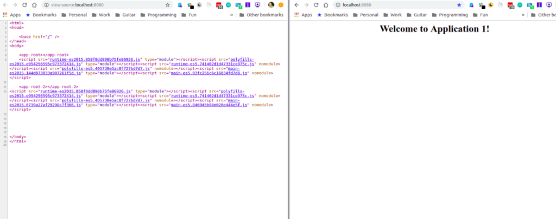Open Bookmarks star item in localhost:8080 window

pyautogui.click(x=333, y=15)
